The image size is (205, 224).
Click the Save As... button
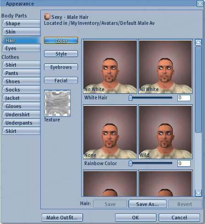click(x=147, y=204)
